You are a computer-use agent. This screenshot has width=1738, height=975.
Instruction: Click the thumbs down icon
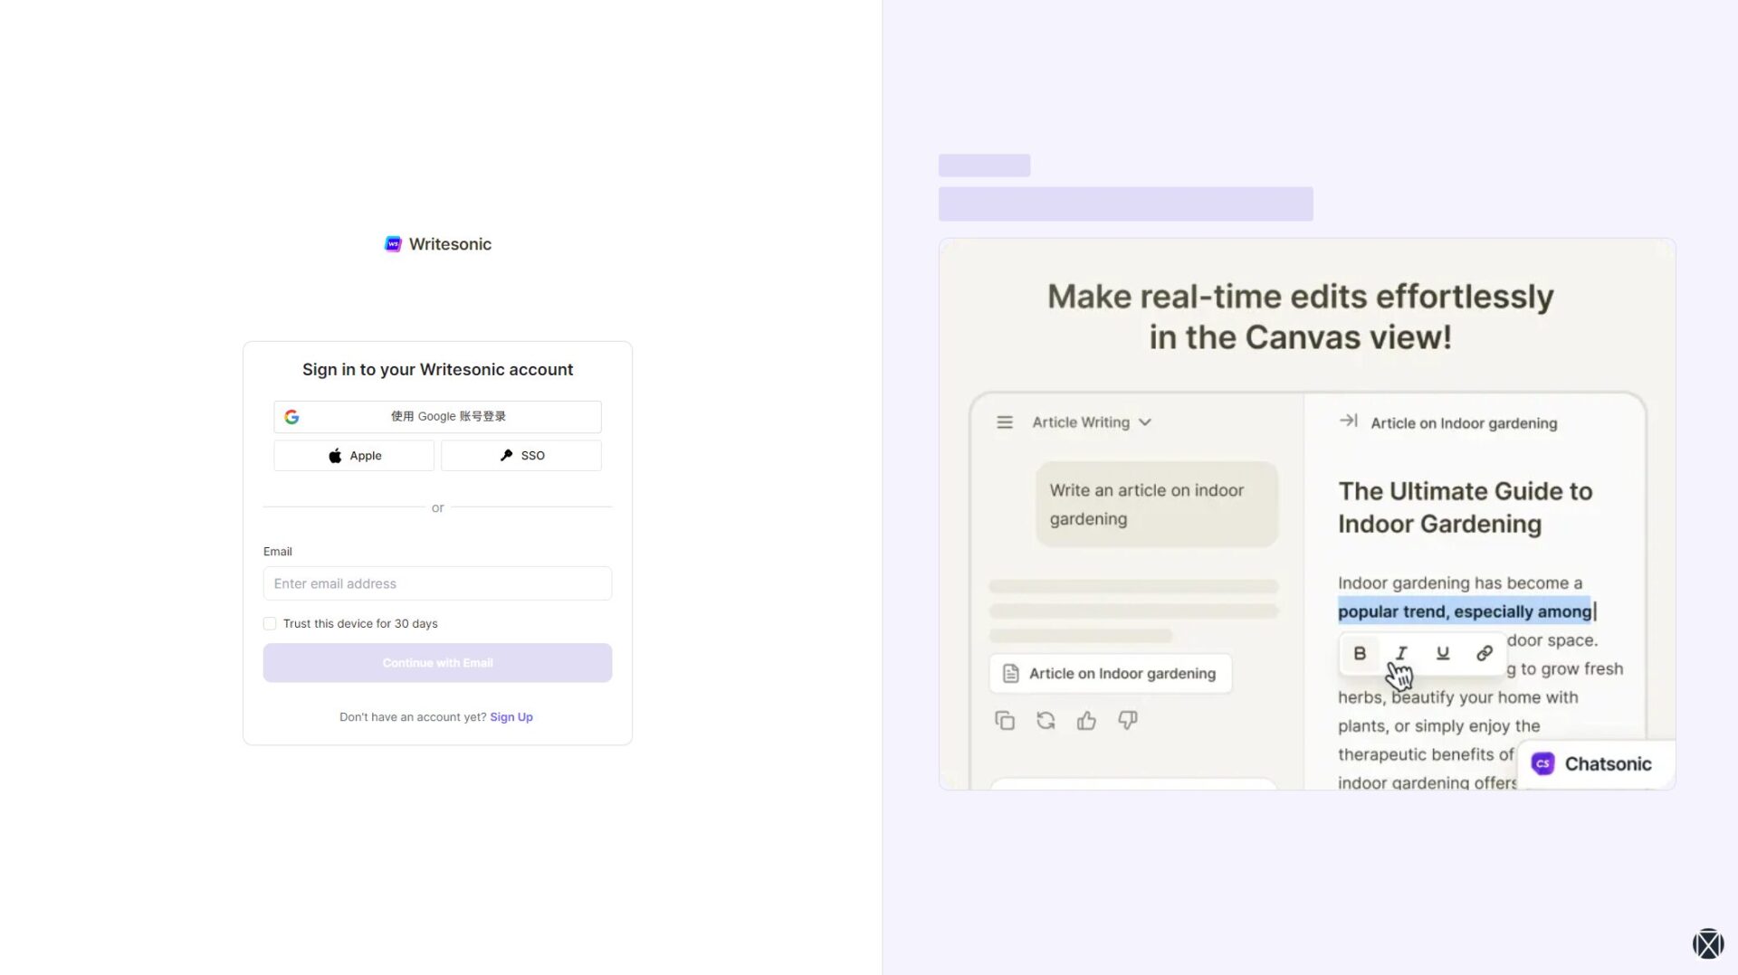pos(1128,721)
